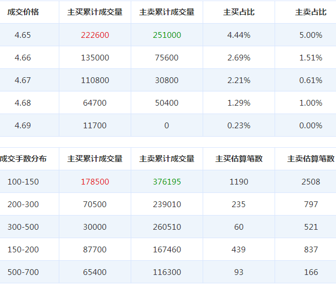Click the estimated count 2508

311,182
